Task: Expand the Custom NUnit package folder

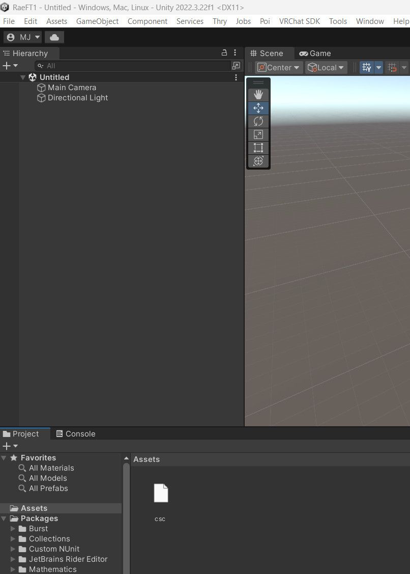Action: coord(13,549)
